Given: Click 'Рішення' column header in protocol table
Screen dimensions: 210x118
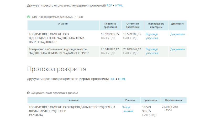Looking at the screenshot, I should [130, 100].
